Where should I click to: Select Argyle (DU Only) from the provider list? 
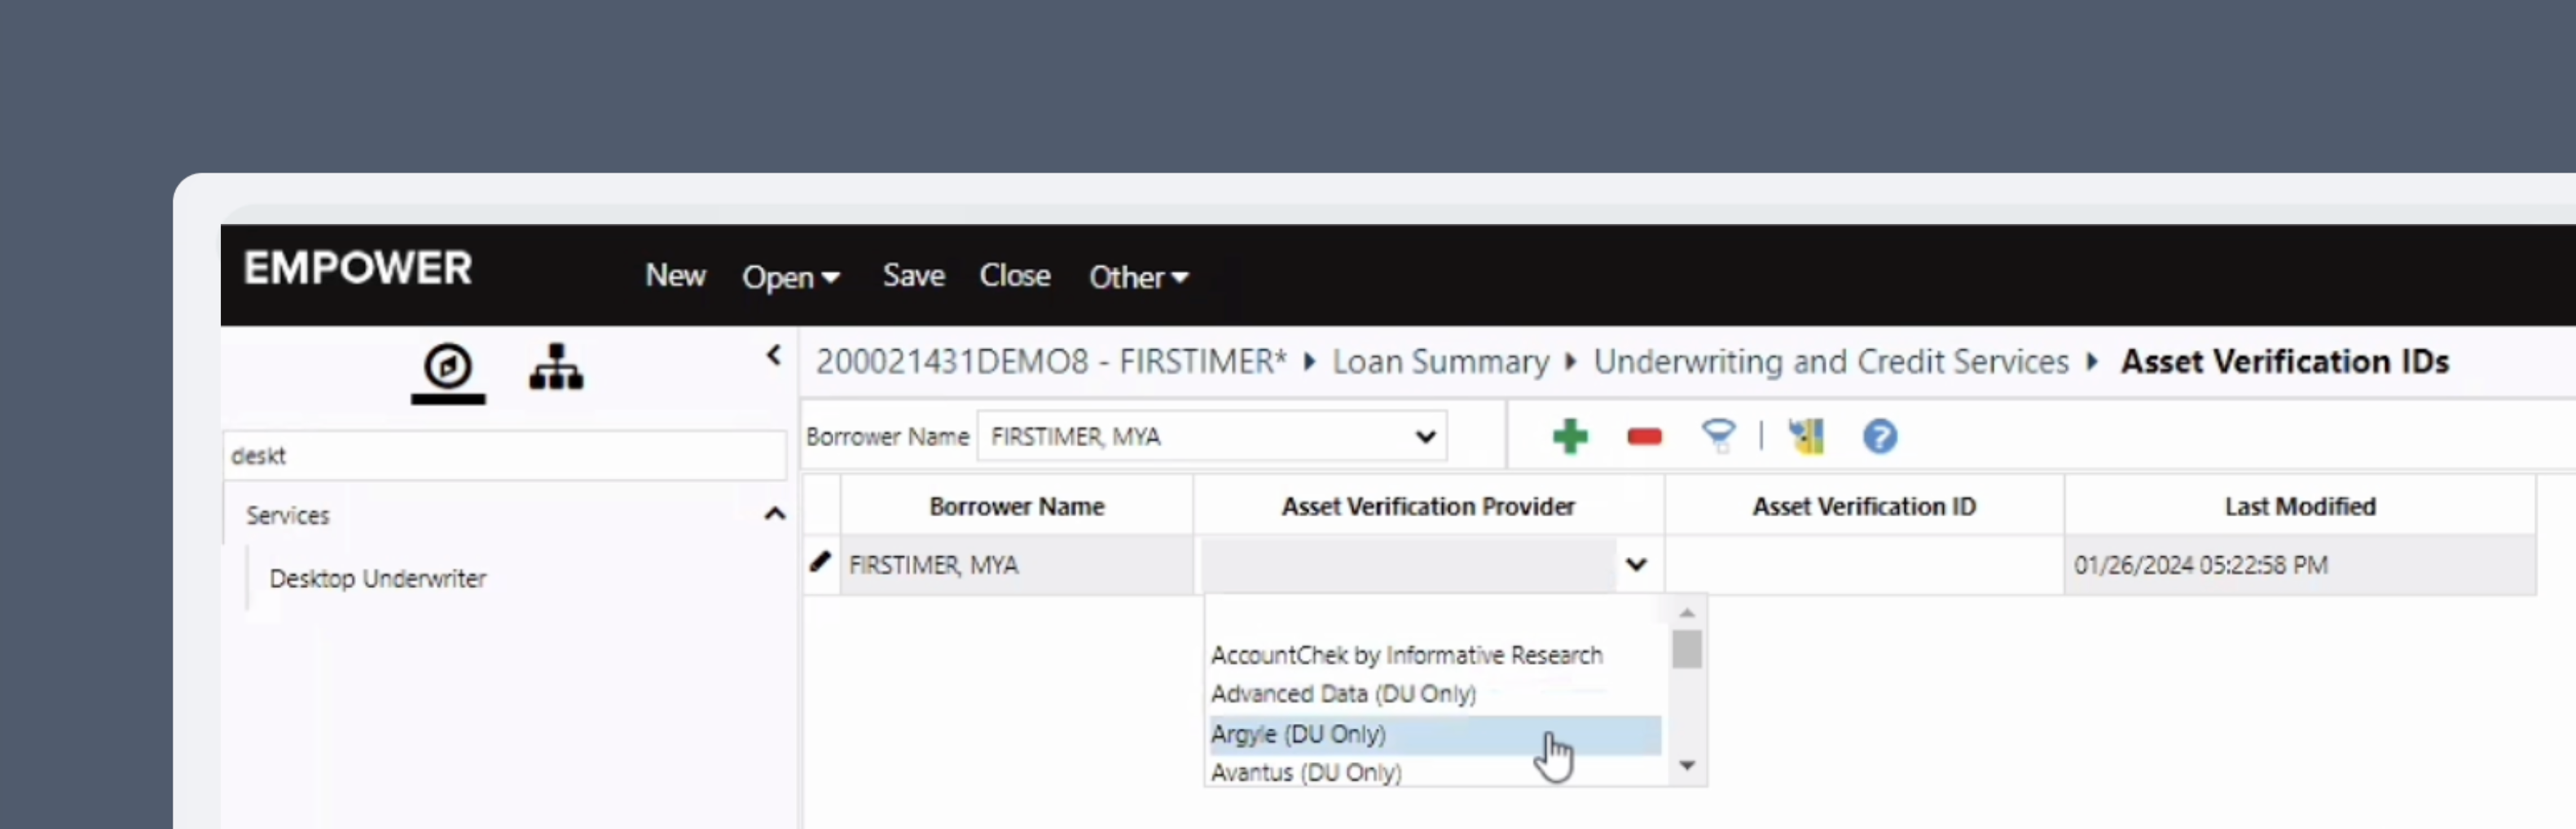pyautogui.click(x=1297, y=733)
